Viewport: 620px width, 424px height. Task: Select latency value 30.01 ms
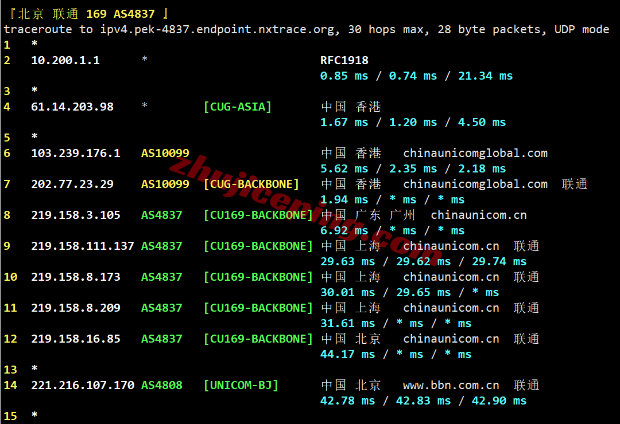[347, 293]
